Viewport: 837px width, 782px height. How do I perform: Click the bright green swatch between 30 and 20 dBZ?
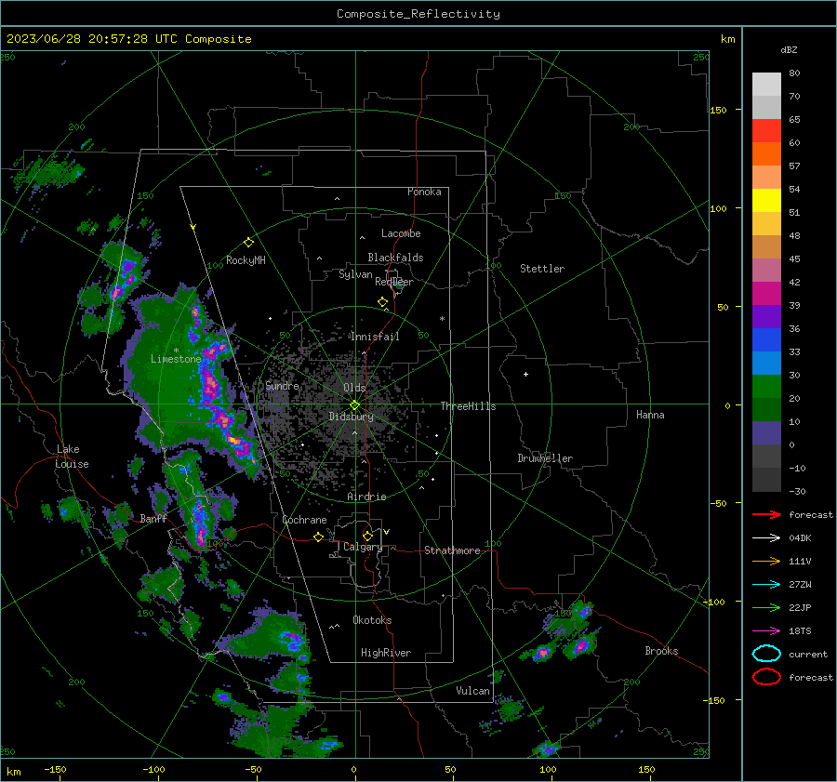[766, 387]
